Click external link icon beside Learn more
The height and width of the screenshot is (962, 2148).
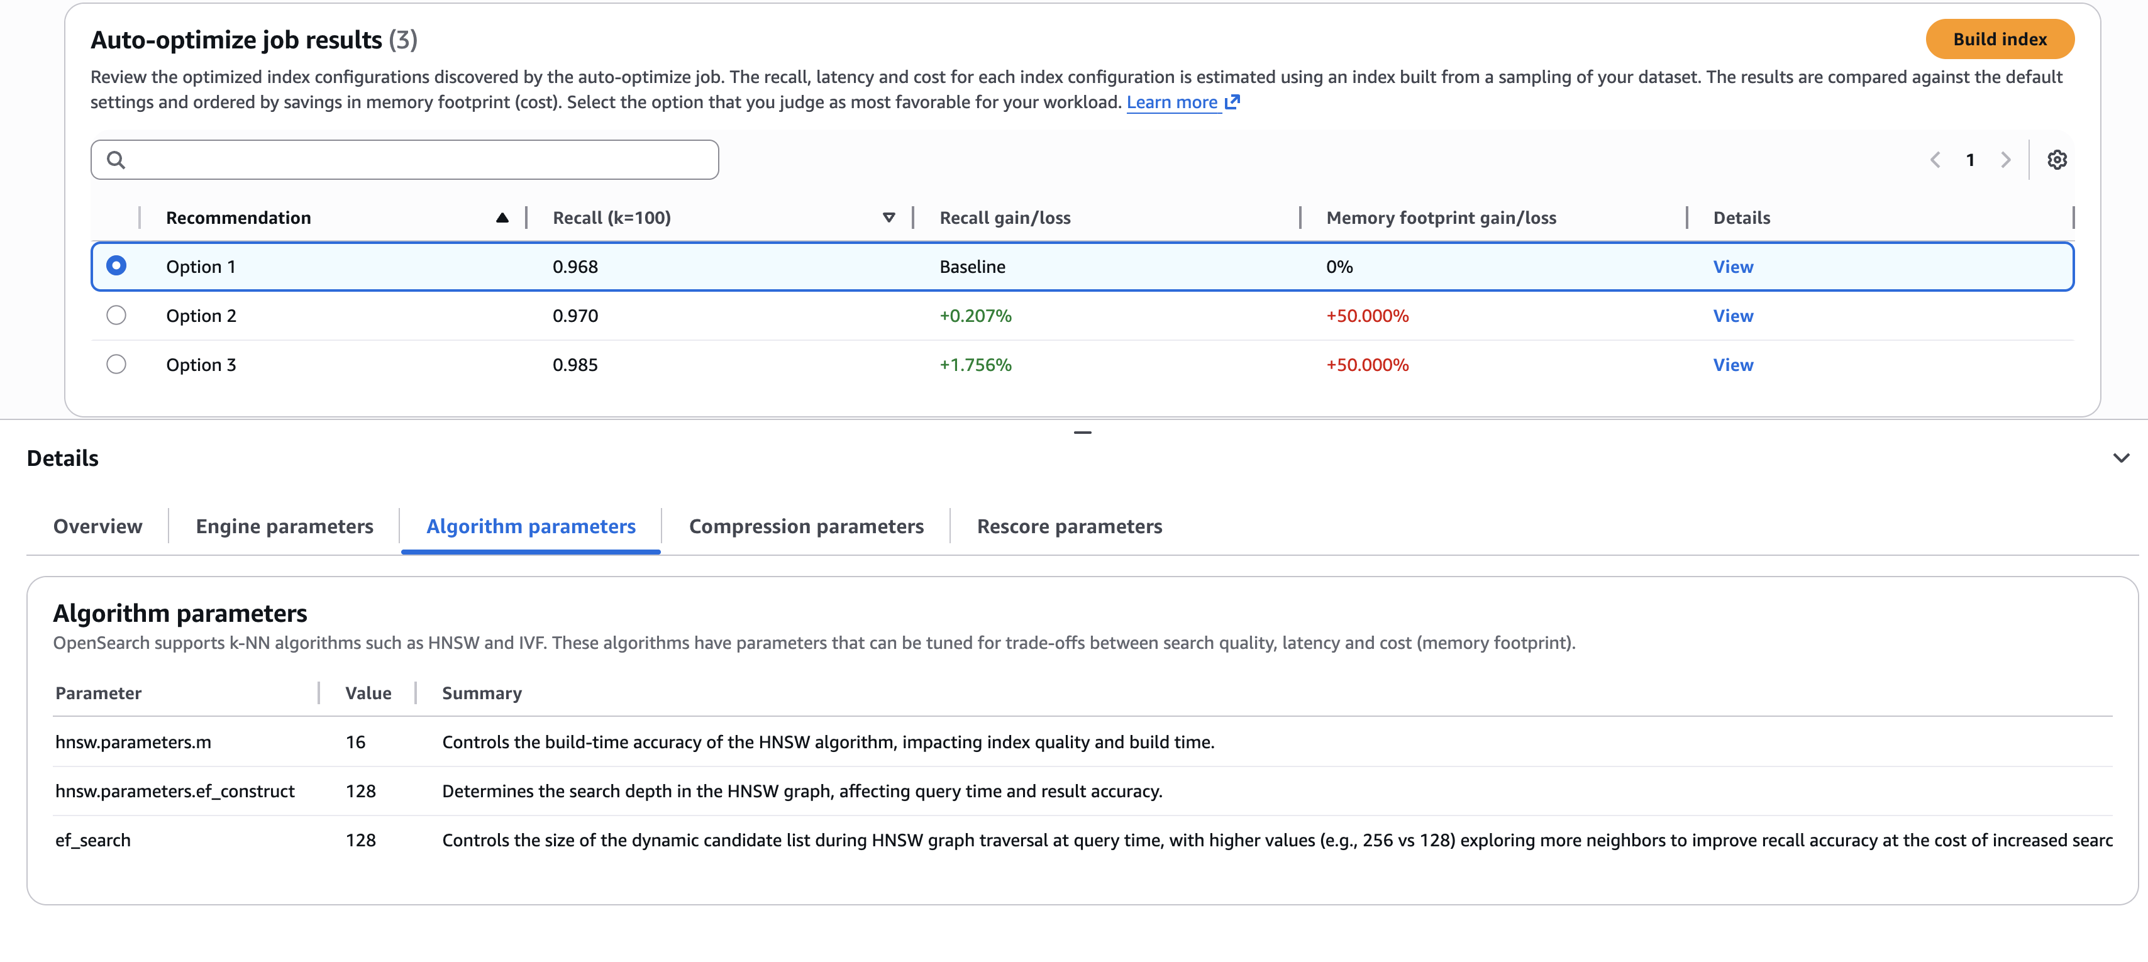point(1232,102)
